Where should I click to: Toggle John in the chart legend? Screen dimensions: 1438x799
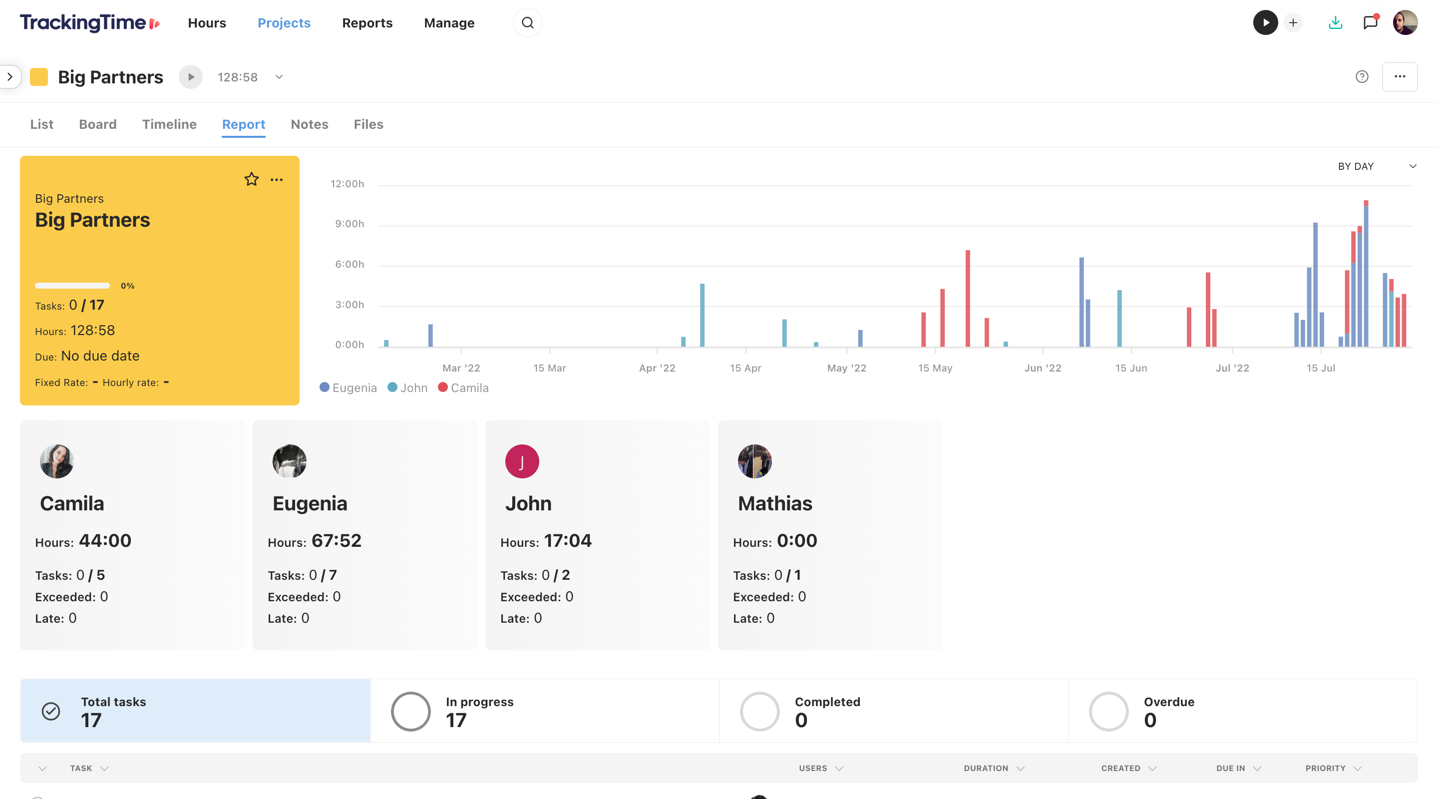point(407,387)
